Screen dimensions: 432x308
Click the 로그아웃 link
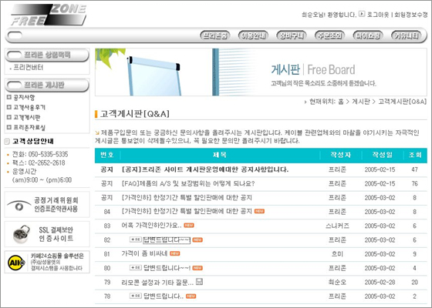[378, 15]
